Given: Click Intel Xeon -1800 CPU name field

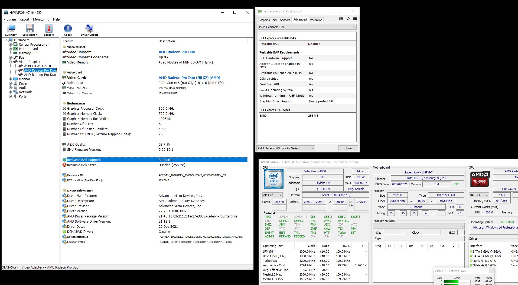Looking at the screenshot, I should [x=315, y=171].
